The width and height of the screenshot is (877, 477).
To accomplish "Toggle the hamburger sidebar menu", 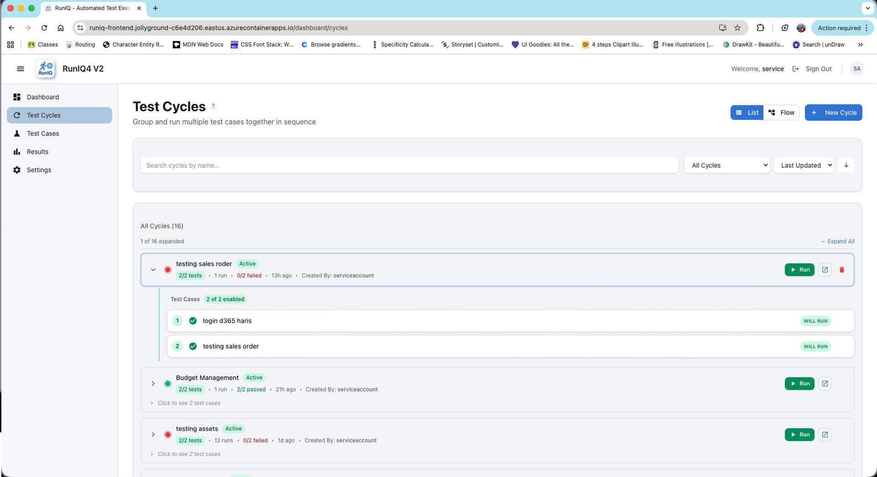I will click(x=20, y=69).
